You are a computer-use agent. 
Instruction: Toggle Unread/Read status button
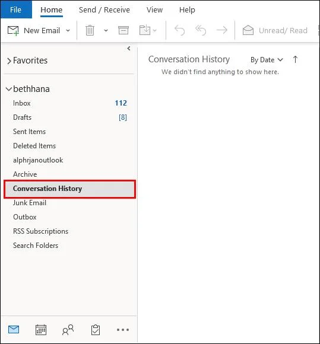tap(275, 30)
